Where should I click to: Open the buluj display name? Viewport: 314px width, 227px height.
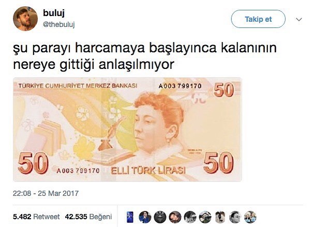click(54, 13)
